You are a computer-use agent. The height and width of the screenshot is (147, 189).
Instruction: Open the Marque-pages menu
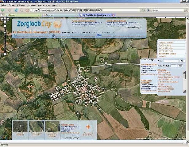(x=44, y=6)
